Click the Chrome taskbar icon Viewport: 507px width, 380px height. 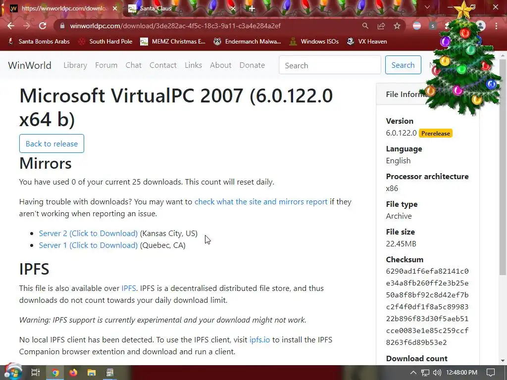click(x=55, y=373)
